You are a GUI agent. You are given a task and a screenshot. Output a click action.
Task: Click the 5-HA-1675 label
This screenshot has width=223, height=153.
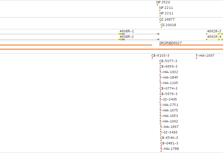(x=169, y=110)
